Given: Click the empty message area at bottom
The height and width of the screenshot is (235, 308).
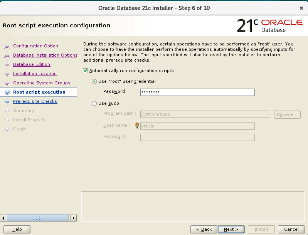Looking at the screenshot, I should [x=192, y=206].
